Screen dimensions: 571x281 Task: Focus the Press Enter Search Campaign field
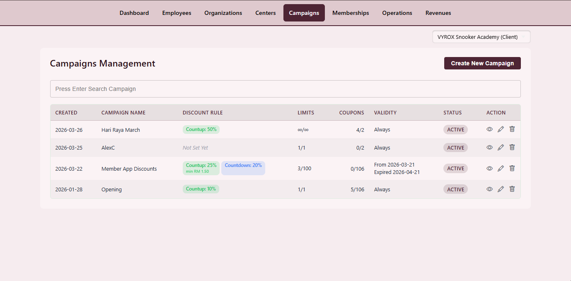285,89
